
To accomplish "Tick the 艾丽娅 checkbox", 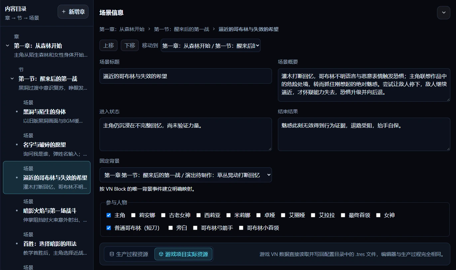I will click(x=283, y=215).
